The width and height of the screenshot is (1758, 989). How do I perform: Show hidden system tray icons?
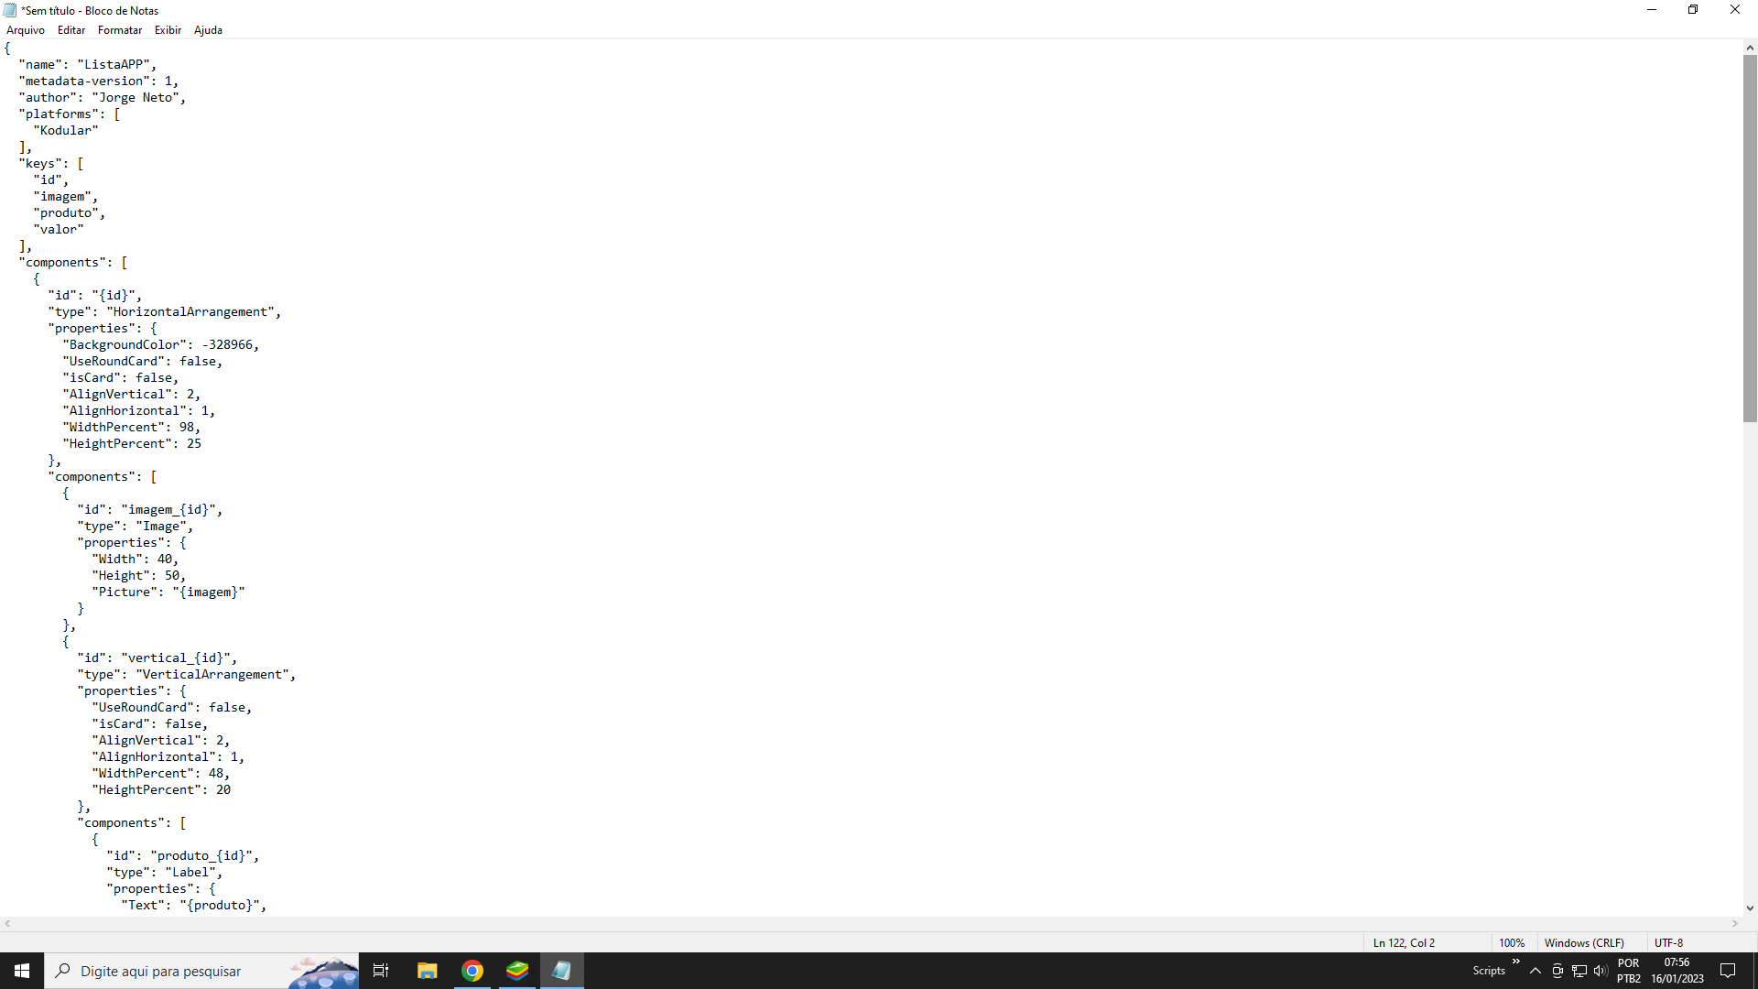(1536, 971)
